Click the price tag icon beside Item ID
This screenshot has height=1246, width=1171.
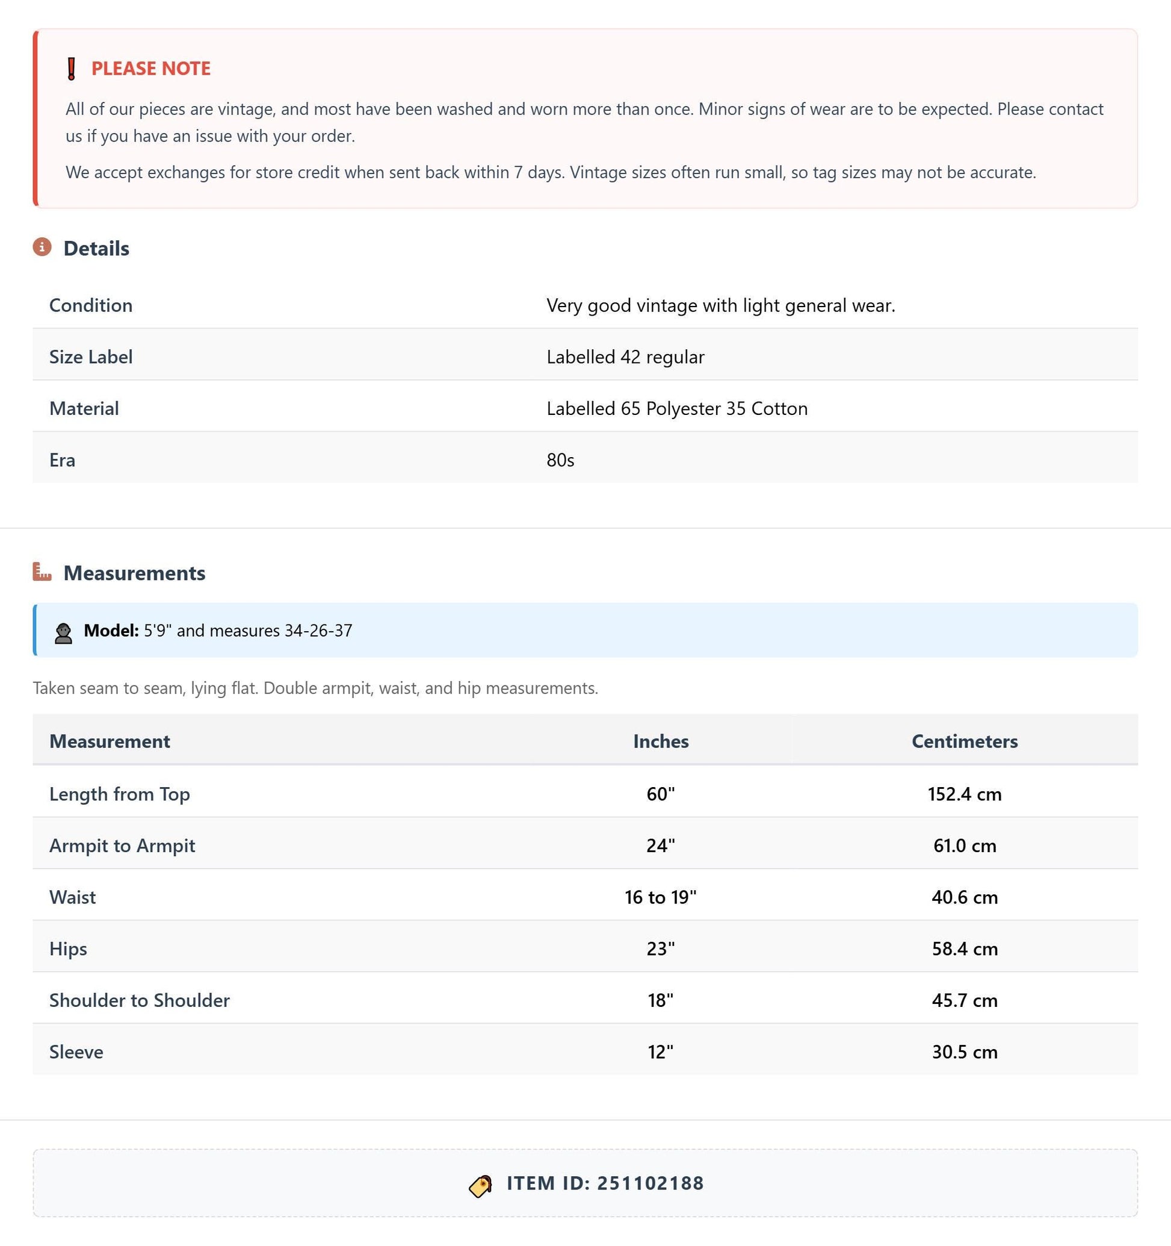coord(481,1185)
